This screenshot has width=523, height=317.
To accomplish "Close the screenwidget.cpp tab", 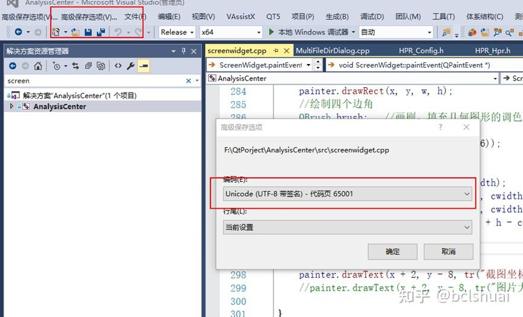I will coord(287,51).
